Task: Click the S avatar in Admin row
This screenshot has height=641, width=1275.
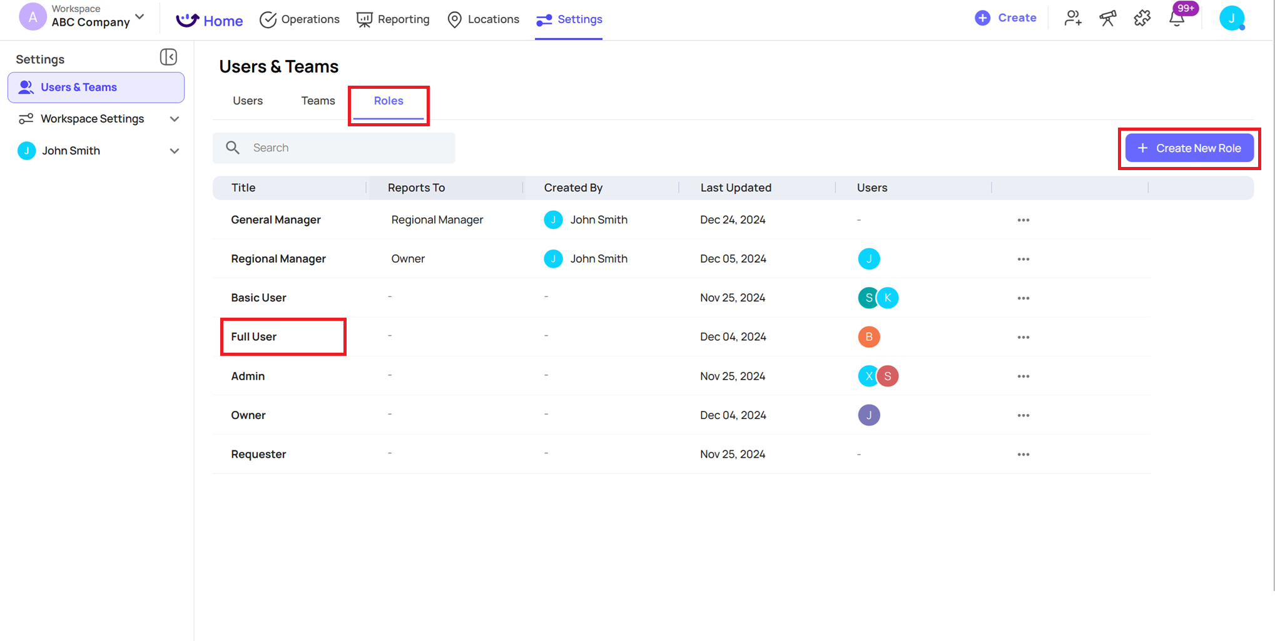Action: click(887, 376)
